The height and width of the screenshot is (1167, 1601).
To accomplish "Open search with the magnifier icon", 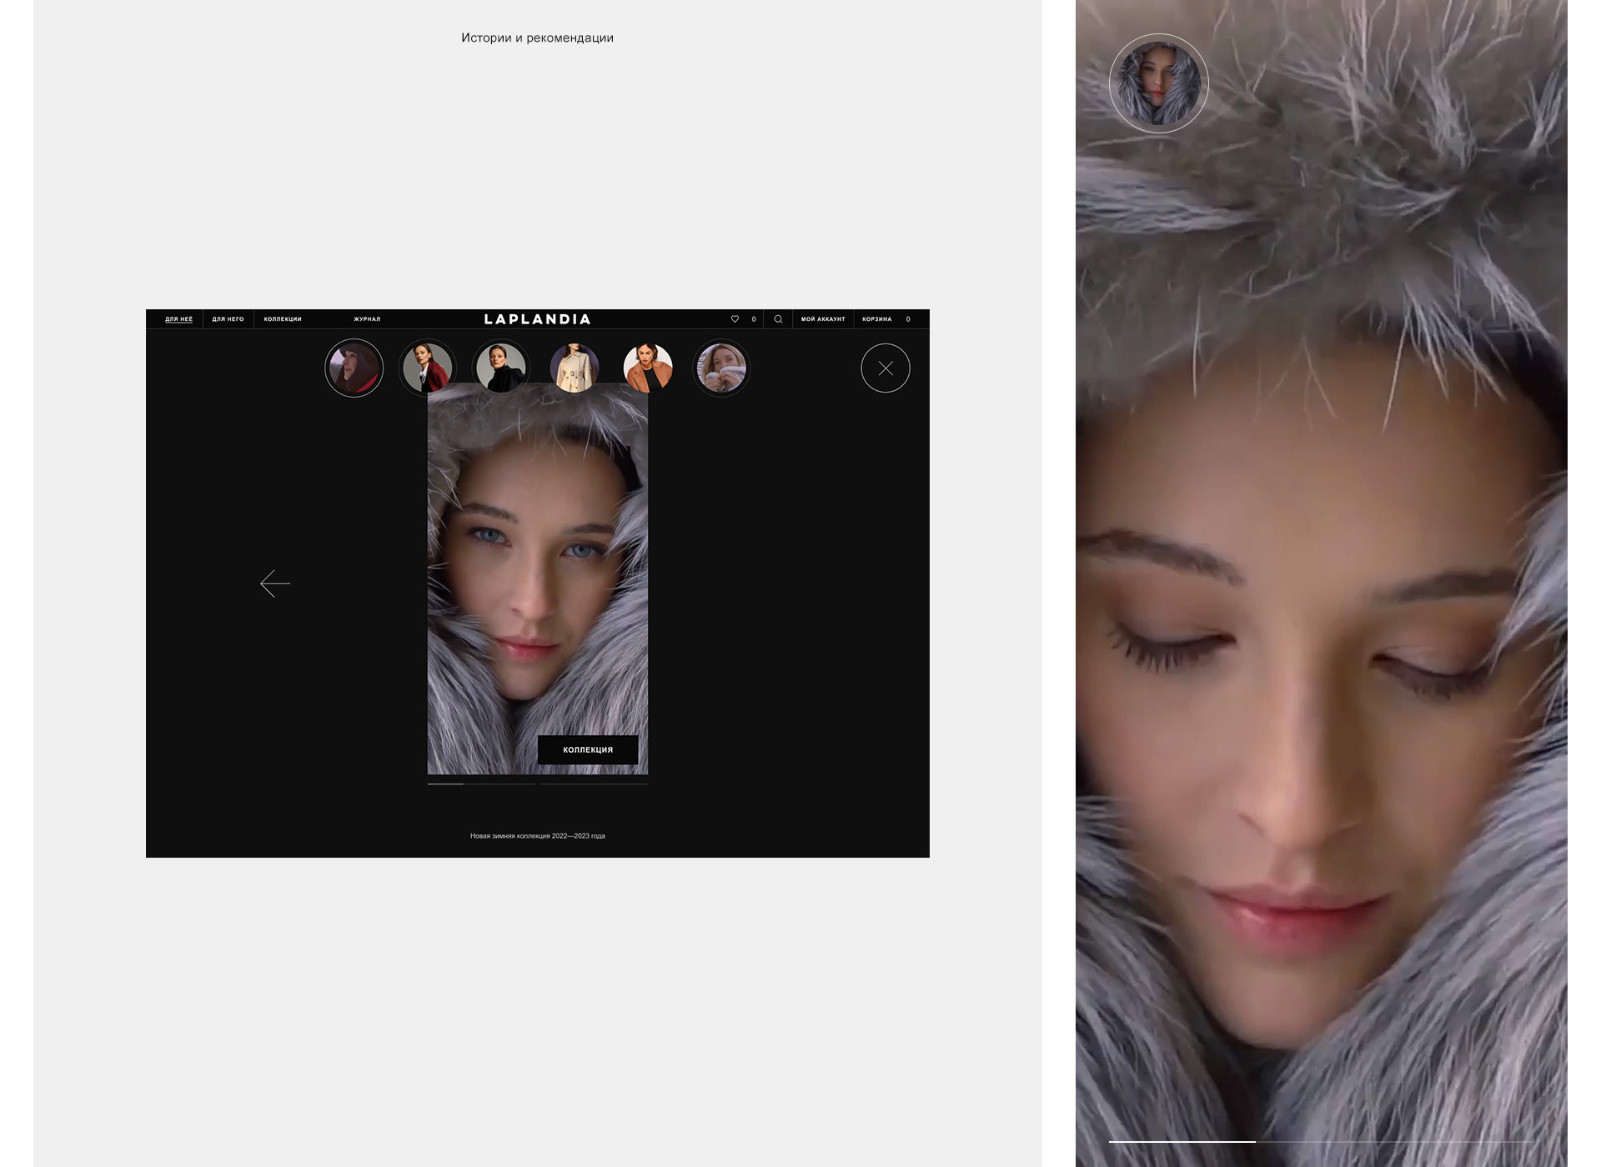I will click(778, 319).
